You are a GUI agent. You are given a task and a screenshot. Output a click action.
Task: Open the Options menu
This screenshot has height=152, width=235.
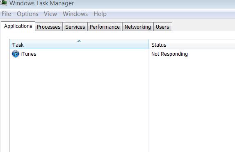[27, 14]
